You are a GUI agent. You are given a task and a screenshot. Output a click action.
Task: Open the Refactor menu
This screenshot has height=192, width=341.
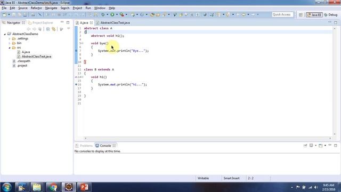(36, 8)
